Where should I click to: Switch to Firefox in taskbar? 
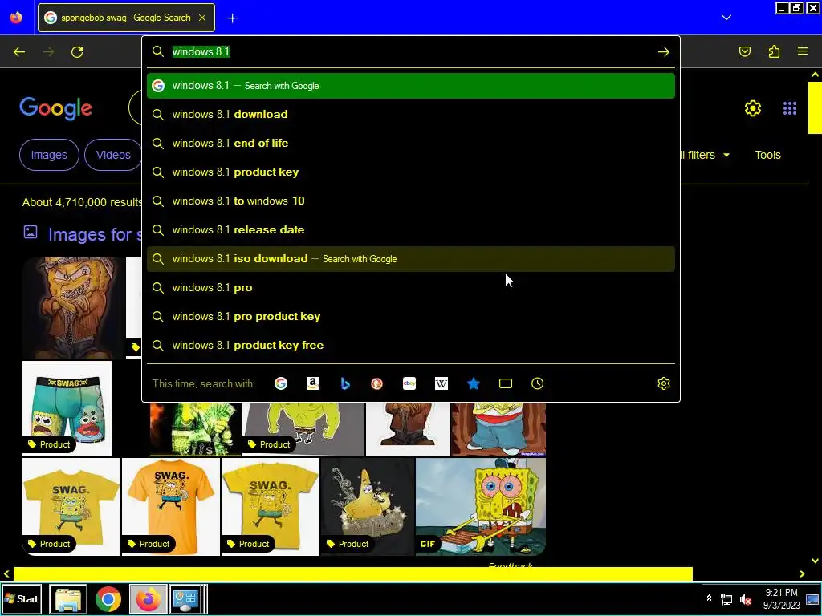click(149, 598)
